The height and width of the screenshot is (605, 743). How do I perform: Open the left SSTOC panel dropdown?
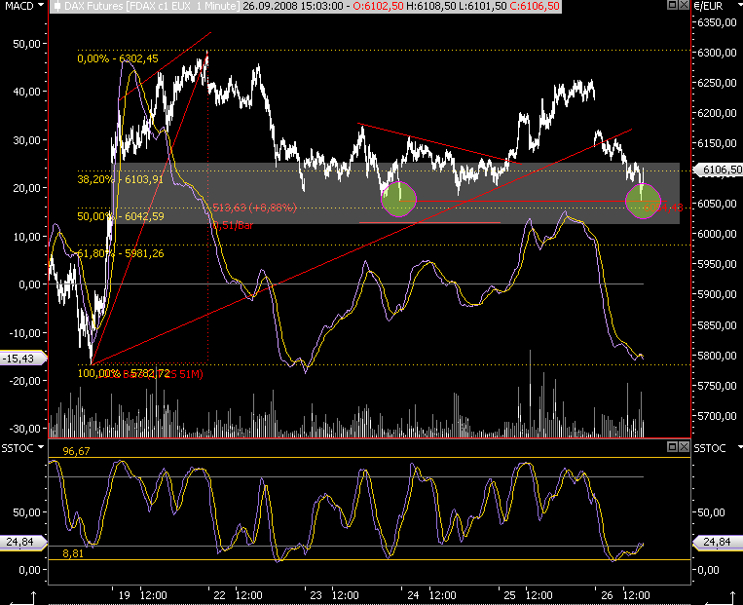pos(41,447)
